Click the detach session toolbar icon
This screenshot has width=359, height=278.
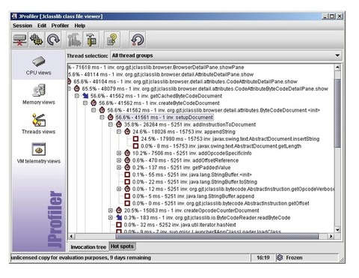click(x=19, y=40)
